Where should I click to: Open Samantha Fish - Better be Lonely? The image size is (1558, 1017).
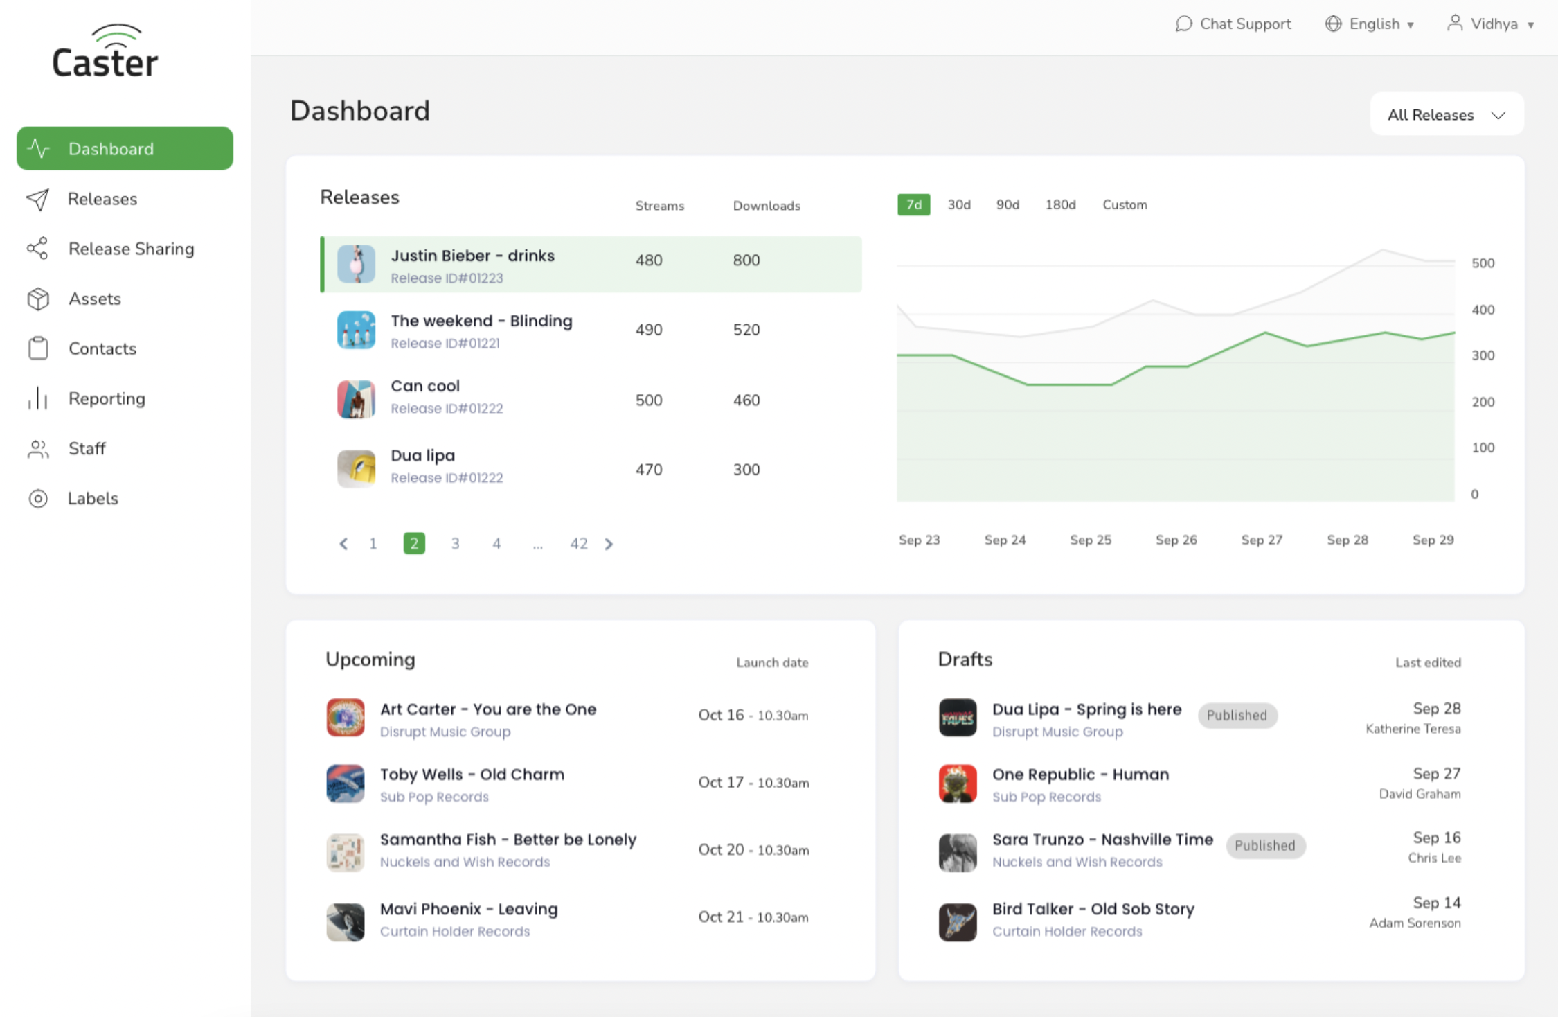point(508,840)
